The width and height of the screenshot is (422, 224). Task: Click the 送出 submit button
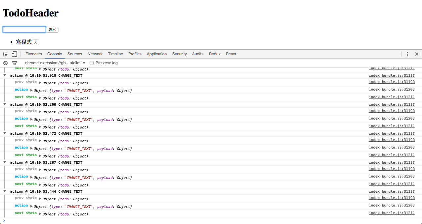tap(52, 30)
